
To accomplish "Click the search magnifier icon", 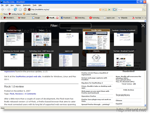I will [144, 10].
